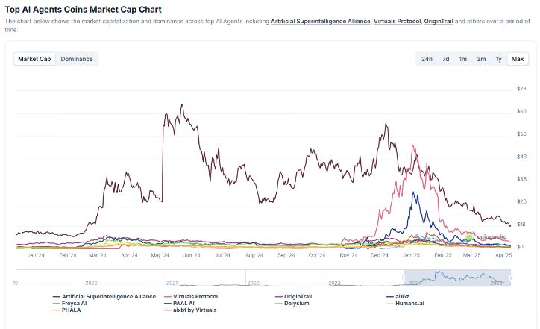
Task: Set chart range to 24h
Action: click(x=427, y=59)
